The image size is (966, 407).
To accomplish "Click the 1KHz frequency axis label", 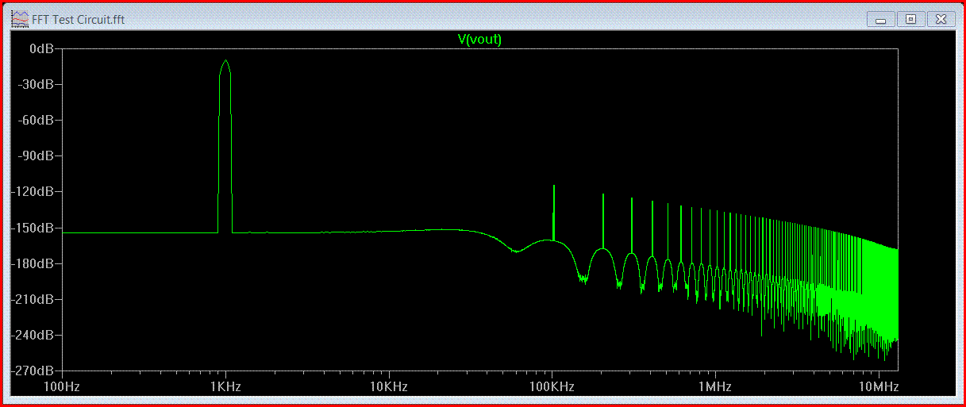I will tap(226, 386).
